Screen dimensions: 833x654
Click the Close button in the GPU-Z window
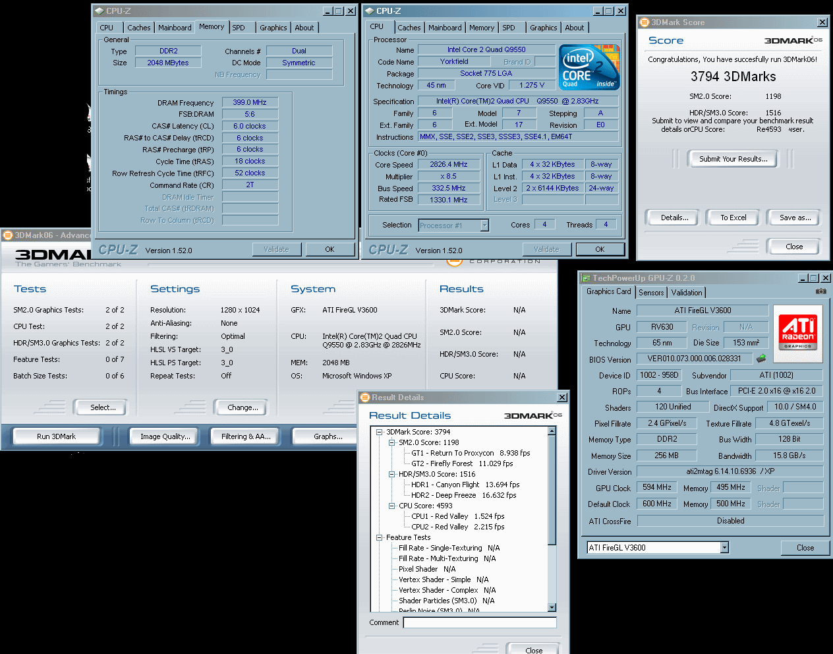(805, 548)
